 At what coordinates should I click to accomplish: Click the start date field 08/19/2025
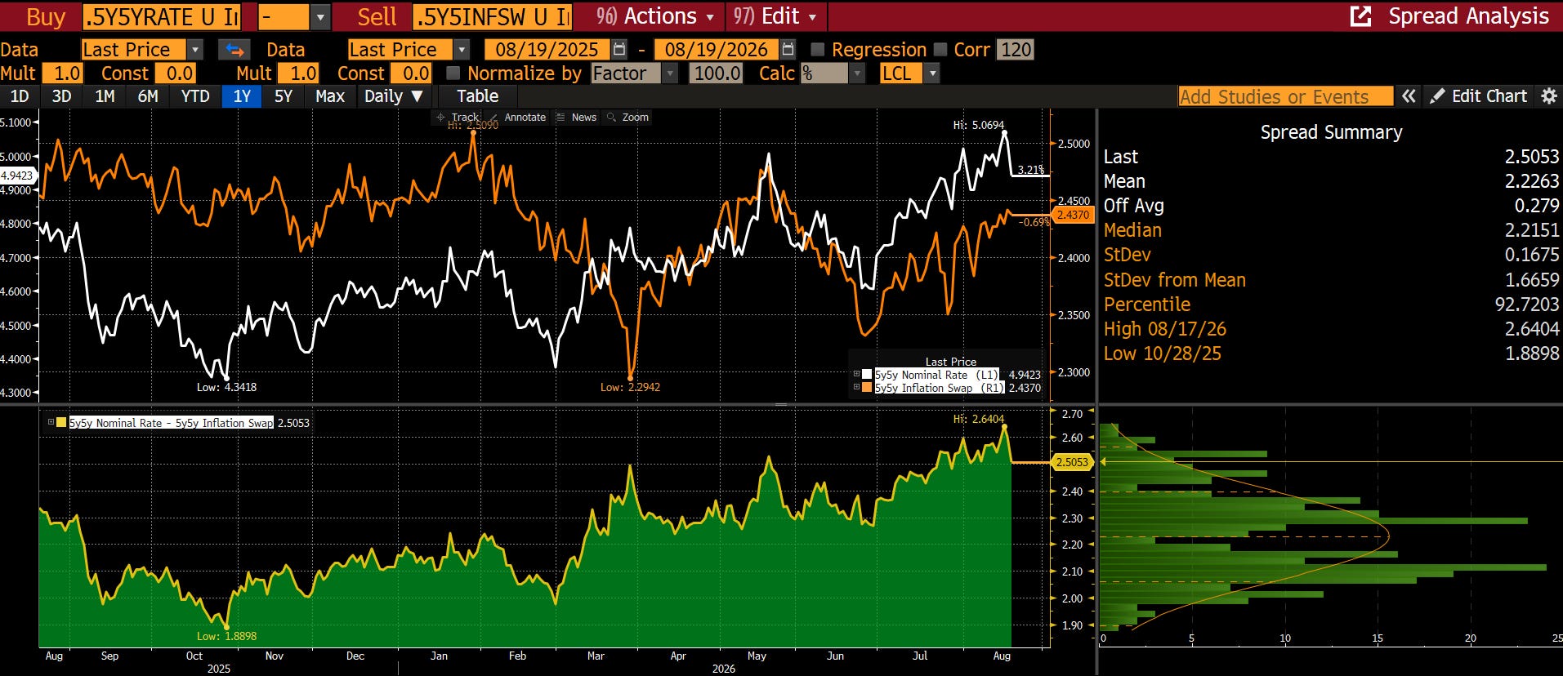point(547,50)
